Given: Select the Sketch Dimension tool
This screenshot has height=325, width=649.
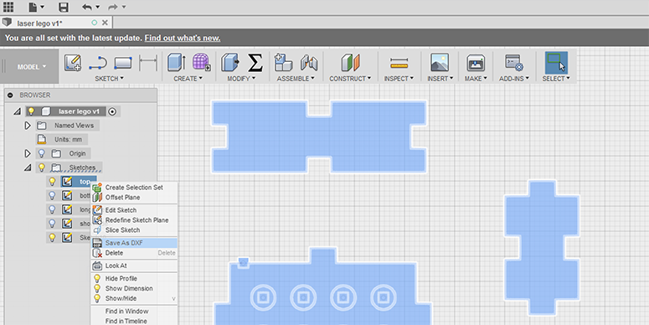Looking at the screenshot, I should tap(147, 63).
